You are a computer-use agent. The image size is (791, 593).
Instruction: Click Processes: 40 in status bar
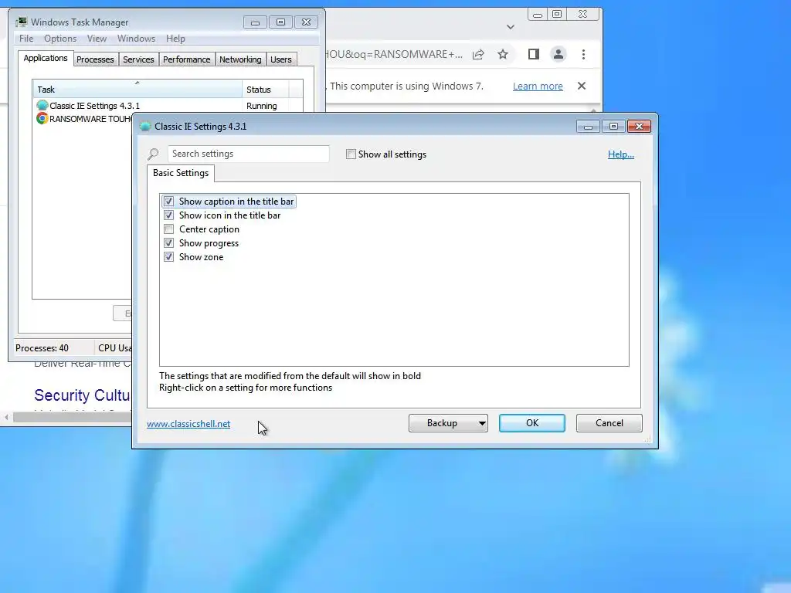click(x=42, y=348)
